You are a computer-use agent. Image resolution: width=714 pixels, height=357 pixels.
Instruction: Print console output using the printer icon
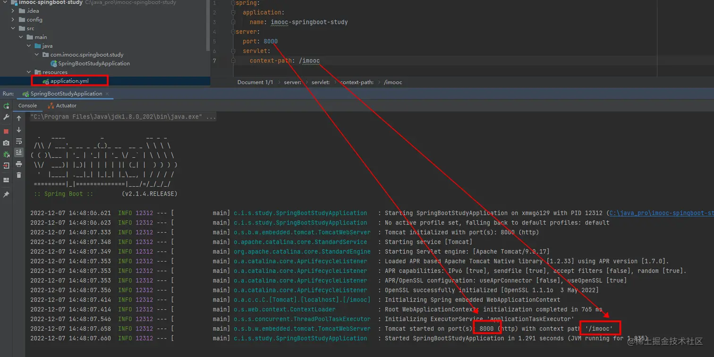[x=19, y=164]
